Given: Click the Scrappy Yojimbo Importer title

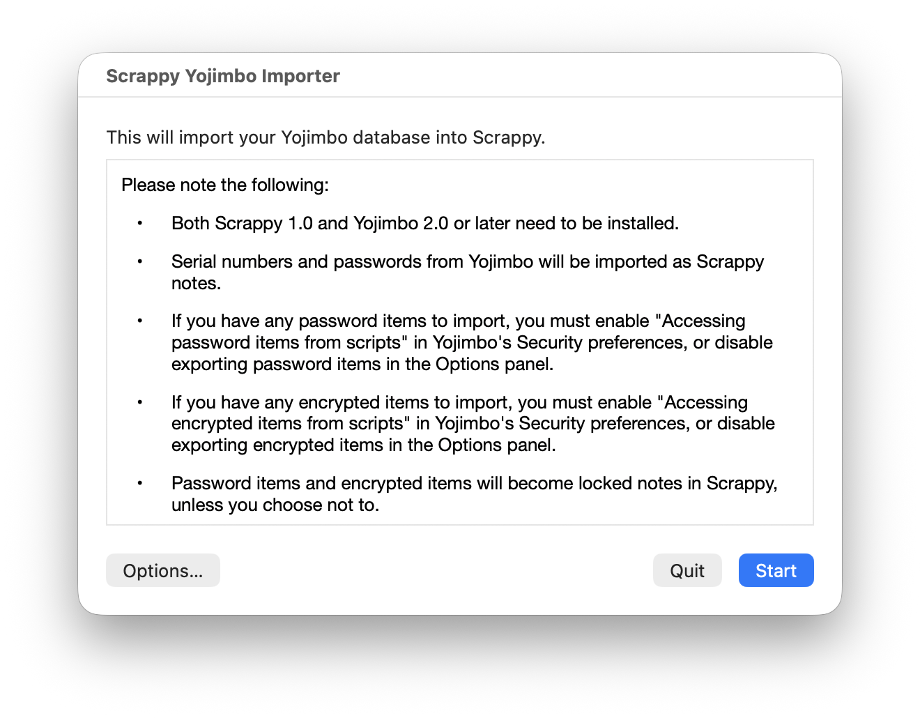Looking at the screenshot, I should [223, 76].
